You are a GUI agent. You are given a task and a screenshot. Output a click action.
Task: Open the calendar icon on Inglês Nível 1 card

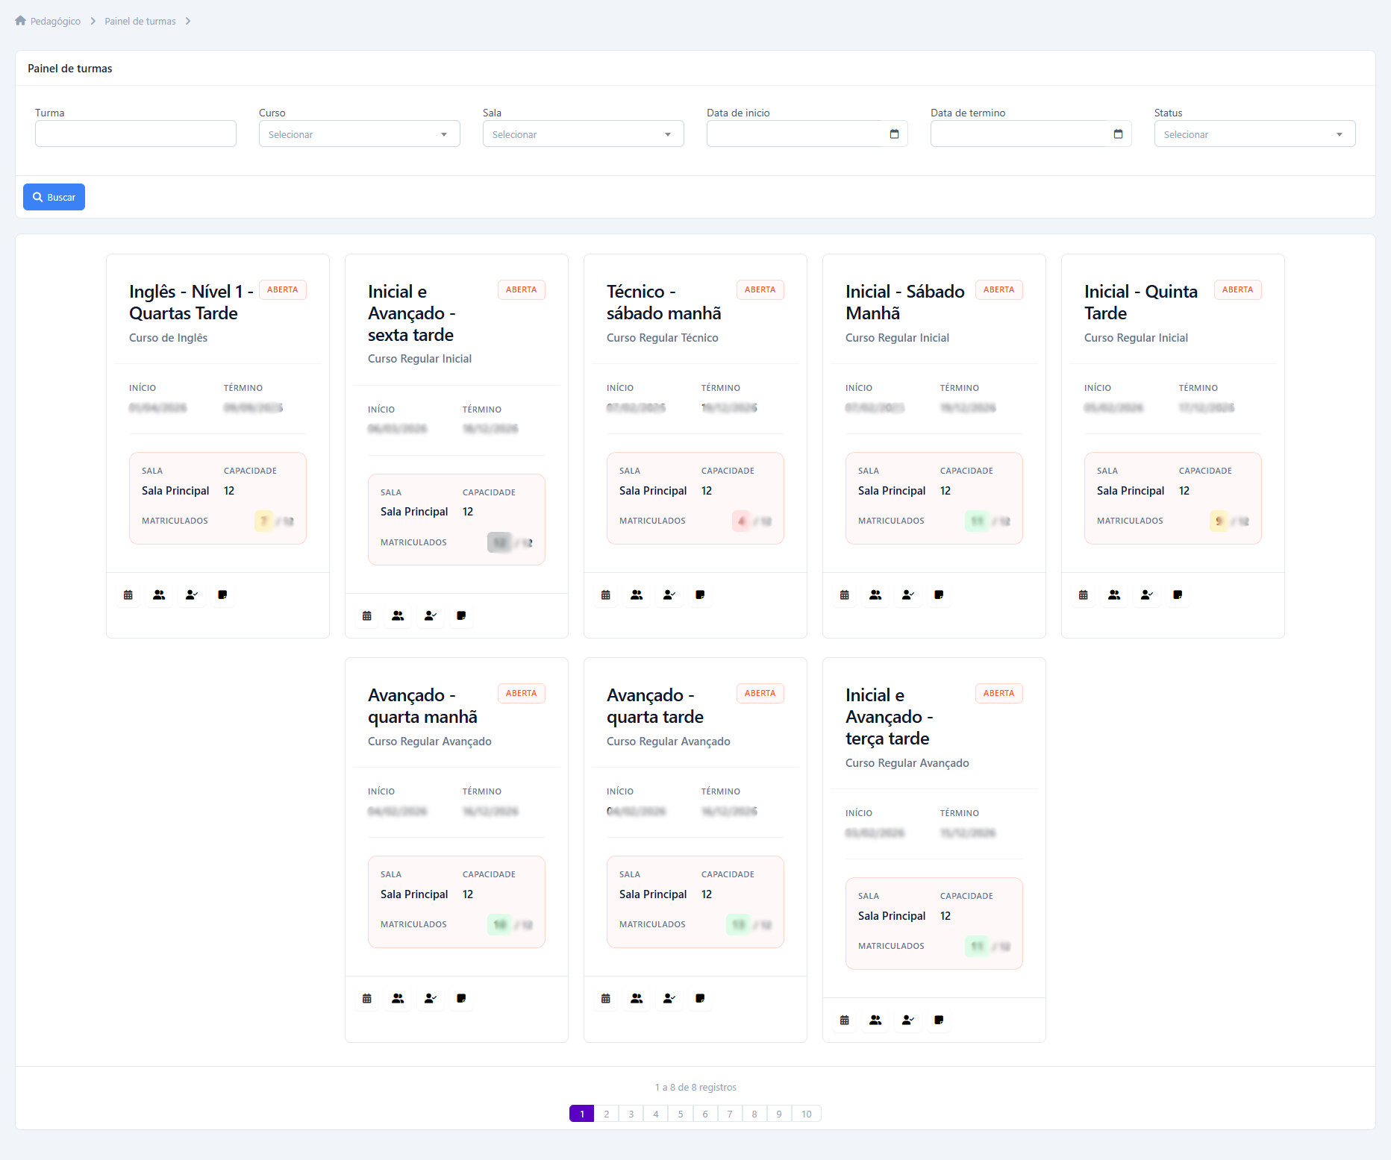[128, 595]
